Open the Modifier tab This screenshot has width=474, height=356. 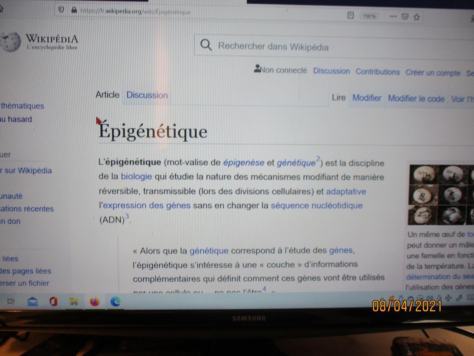click(367, 98)
